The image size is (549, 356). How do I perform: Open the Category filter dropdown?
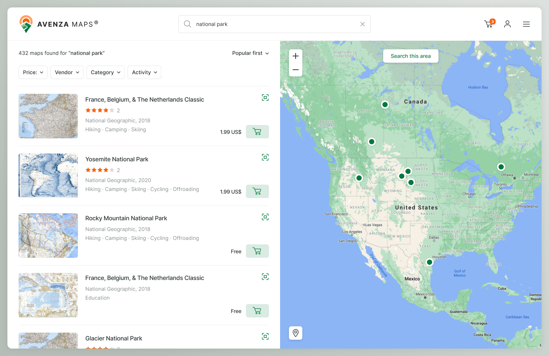pos(105,72)
